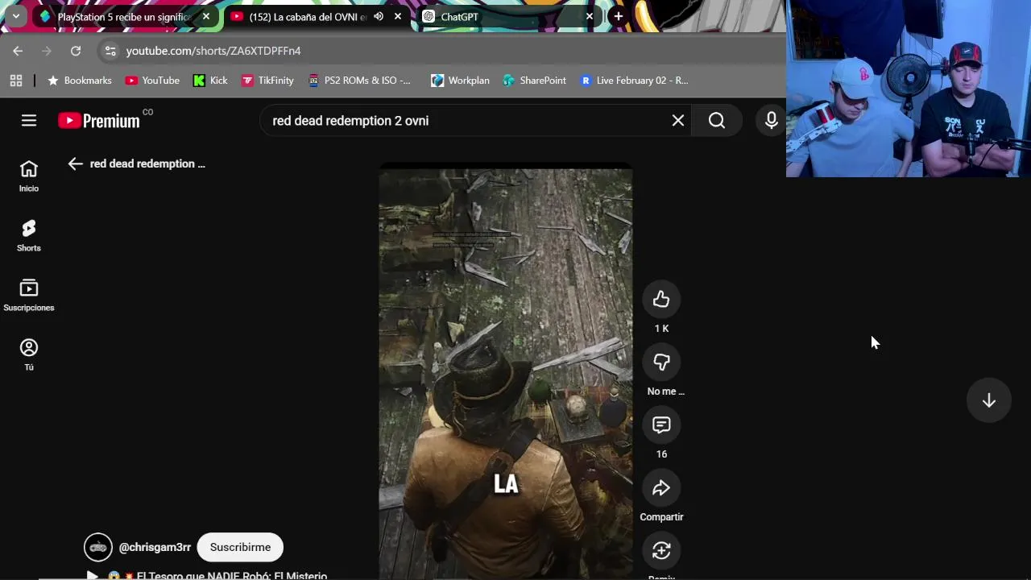Close the PlayStation 5 tab
Viewport: 1031px width, 580px height.
(206, 16)
